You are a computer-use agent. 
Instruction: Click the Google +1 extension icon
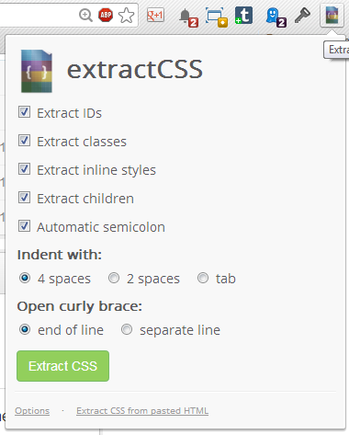[155, 16]
